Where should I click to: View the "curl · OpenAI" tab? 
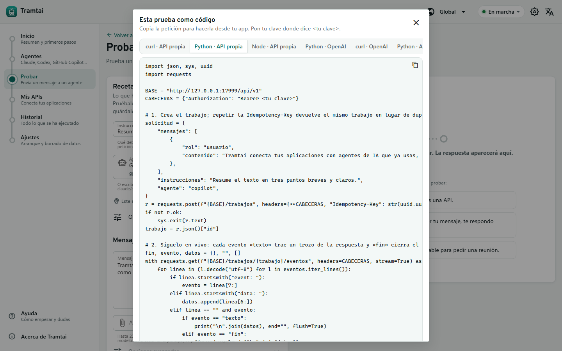[x=372, y=46]
